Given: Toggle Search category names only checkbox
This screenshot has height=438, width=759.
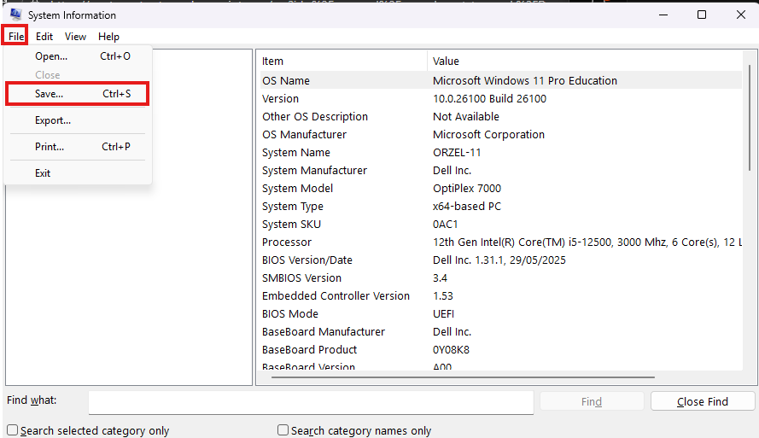Looking at the screenshot, I should coord(283,430).
